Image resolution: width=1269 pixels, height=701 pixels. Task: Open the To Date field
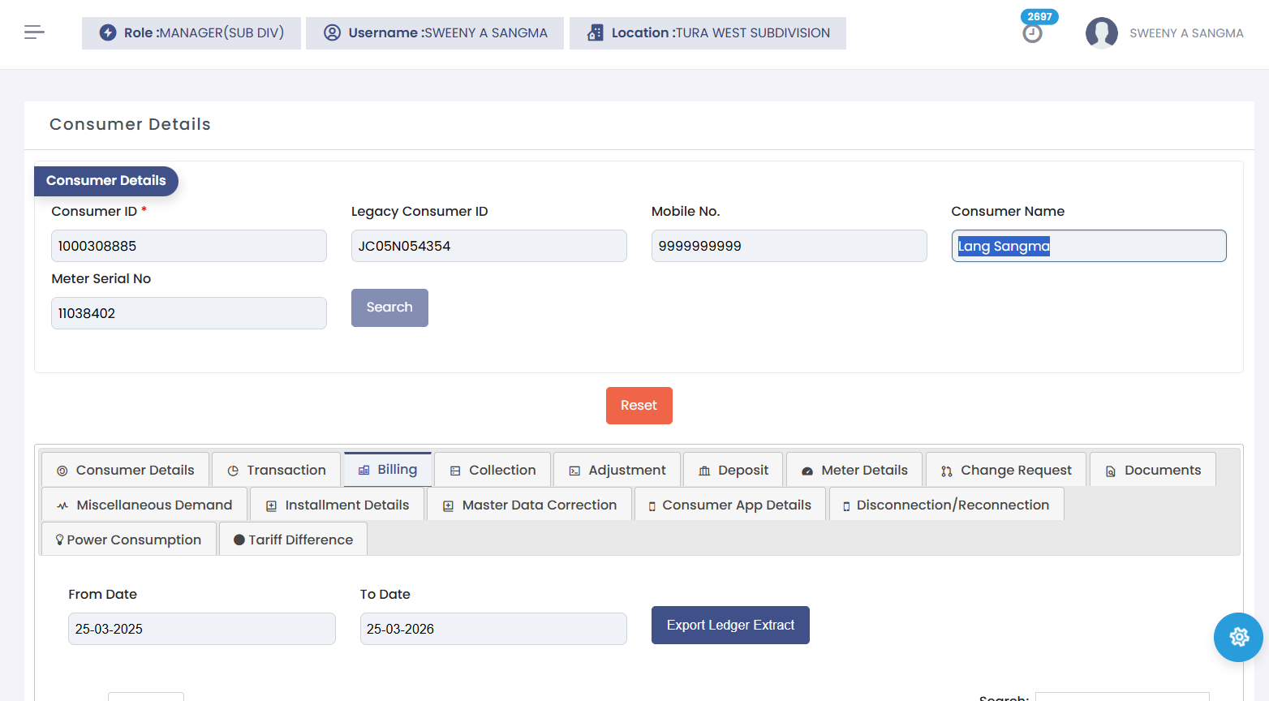click(493, 629)
